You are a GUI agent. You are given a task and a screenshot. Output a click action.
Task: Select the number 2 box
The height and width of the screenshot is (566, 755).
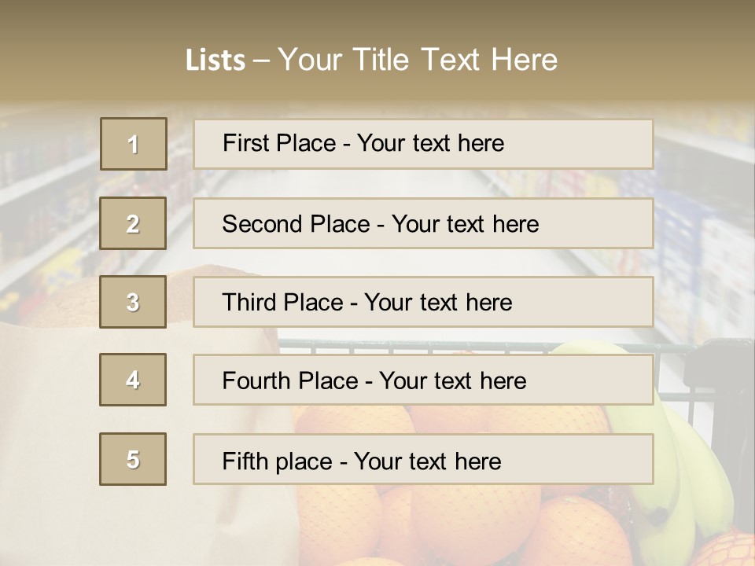[134, 223]
